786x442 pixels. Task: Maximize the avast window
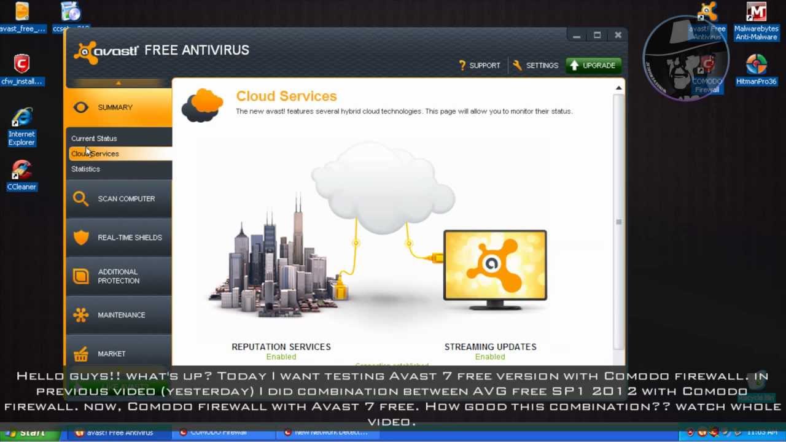pyautogui.click(x=597, y=36)
